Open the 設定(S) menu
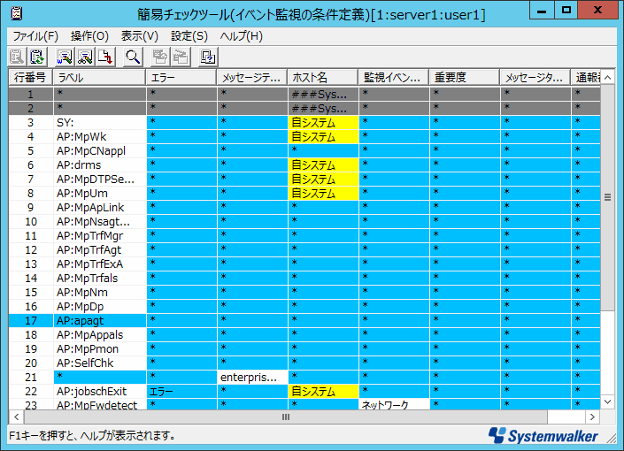This screenshot has width=624, height=451. click(189, 36)
